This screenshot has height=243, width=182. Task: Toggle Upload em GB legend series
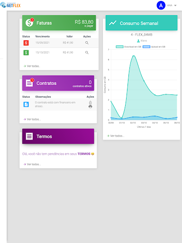[154, 47]
